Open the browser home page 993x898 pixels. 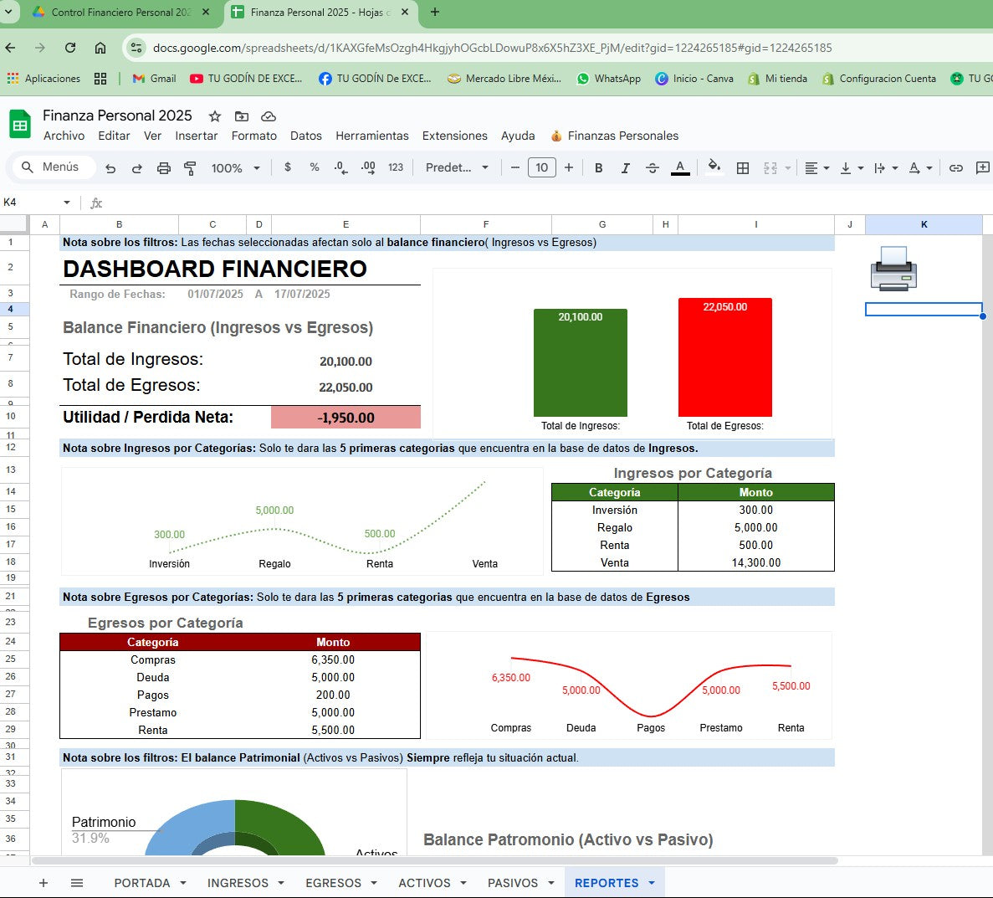pos(100,48)
